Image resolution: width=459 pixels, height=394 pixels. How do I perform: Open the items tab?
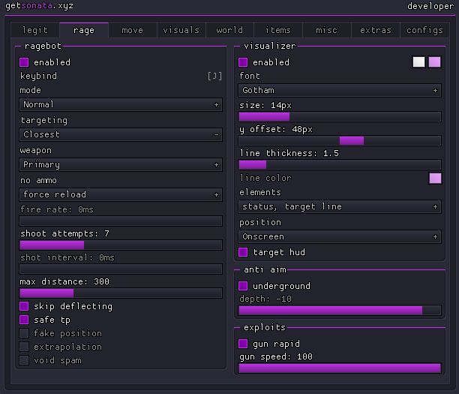278,30
